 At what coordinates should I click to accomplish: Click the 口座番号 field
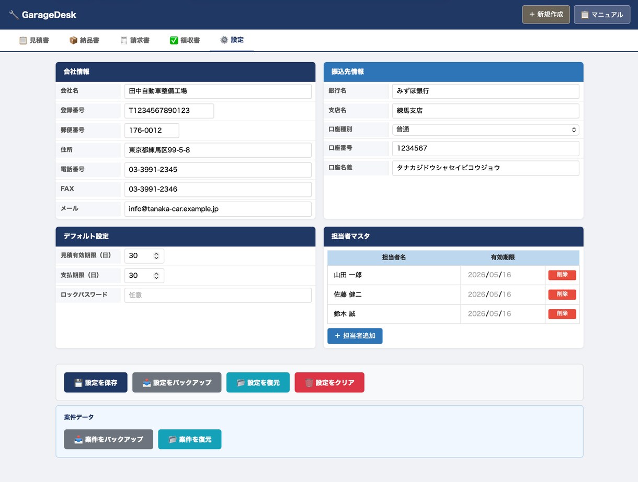point(486,148)
